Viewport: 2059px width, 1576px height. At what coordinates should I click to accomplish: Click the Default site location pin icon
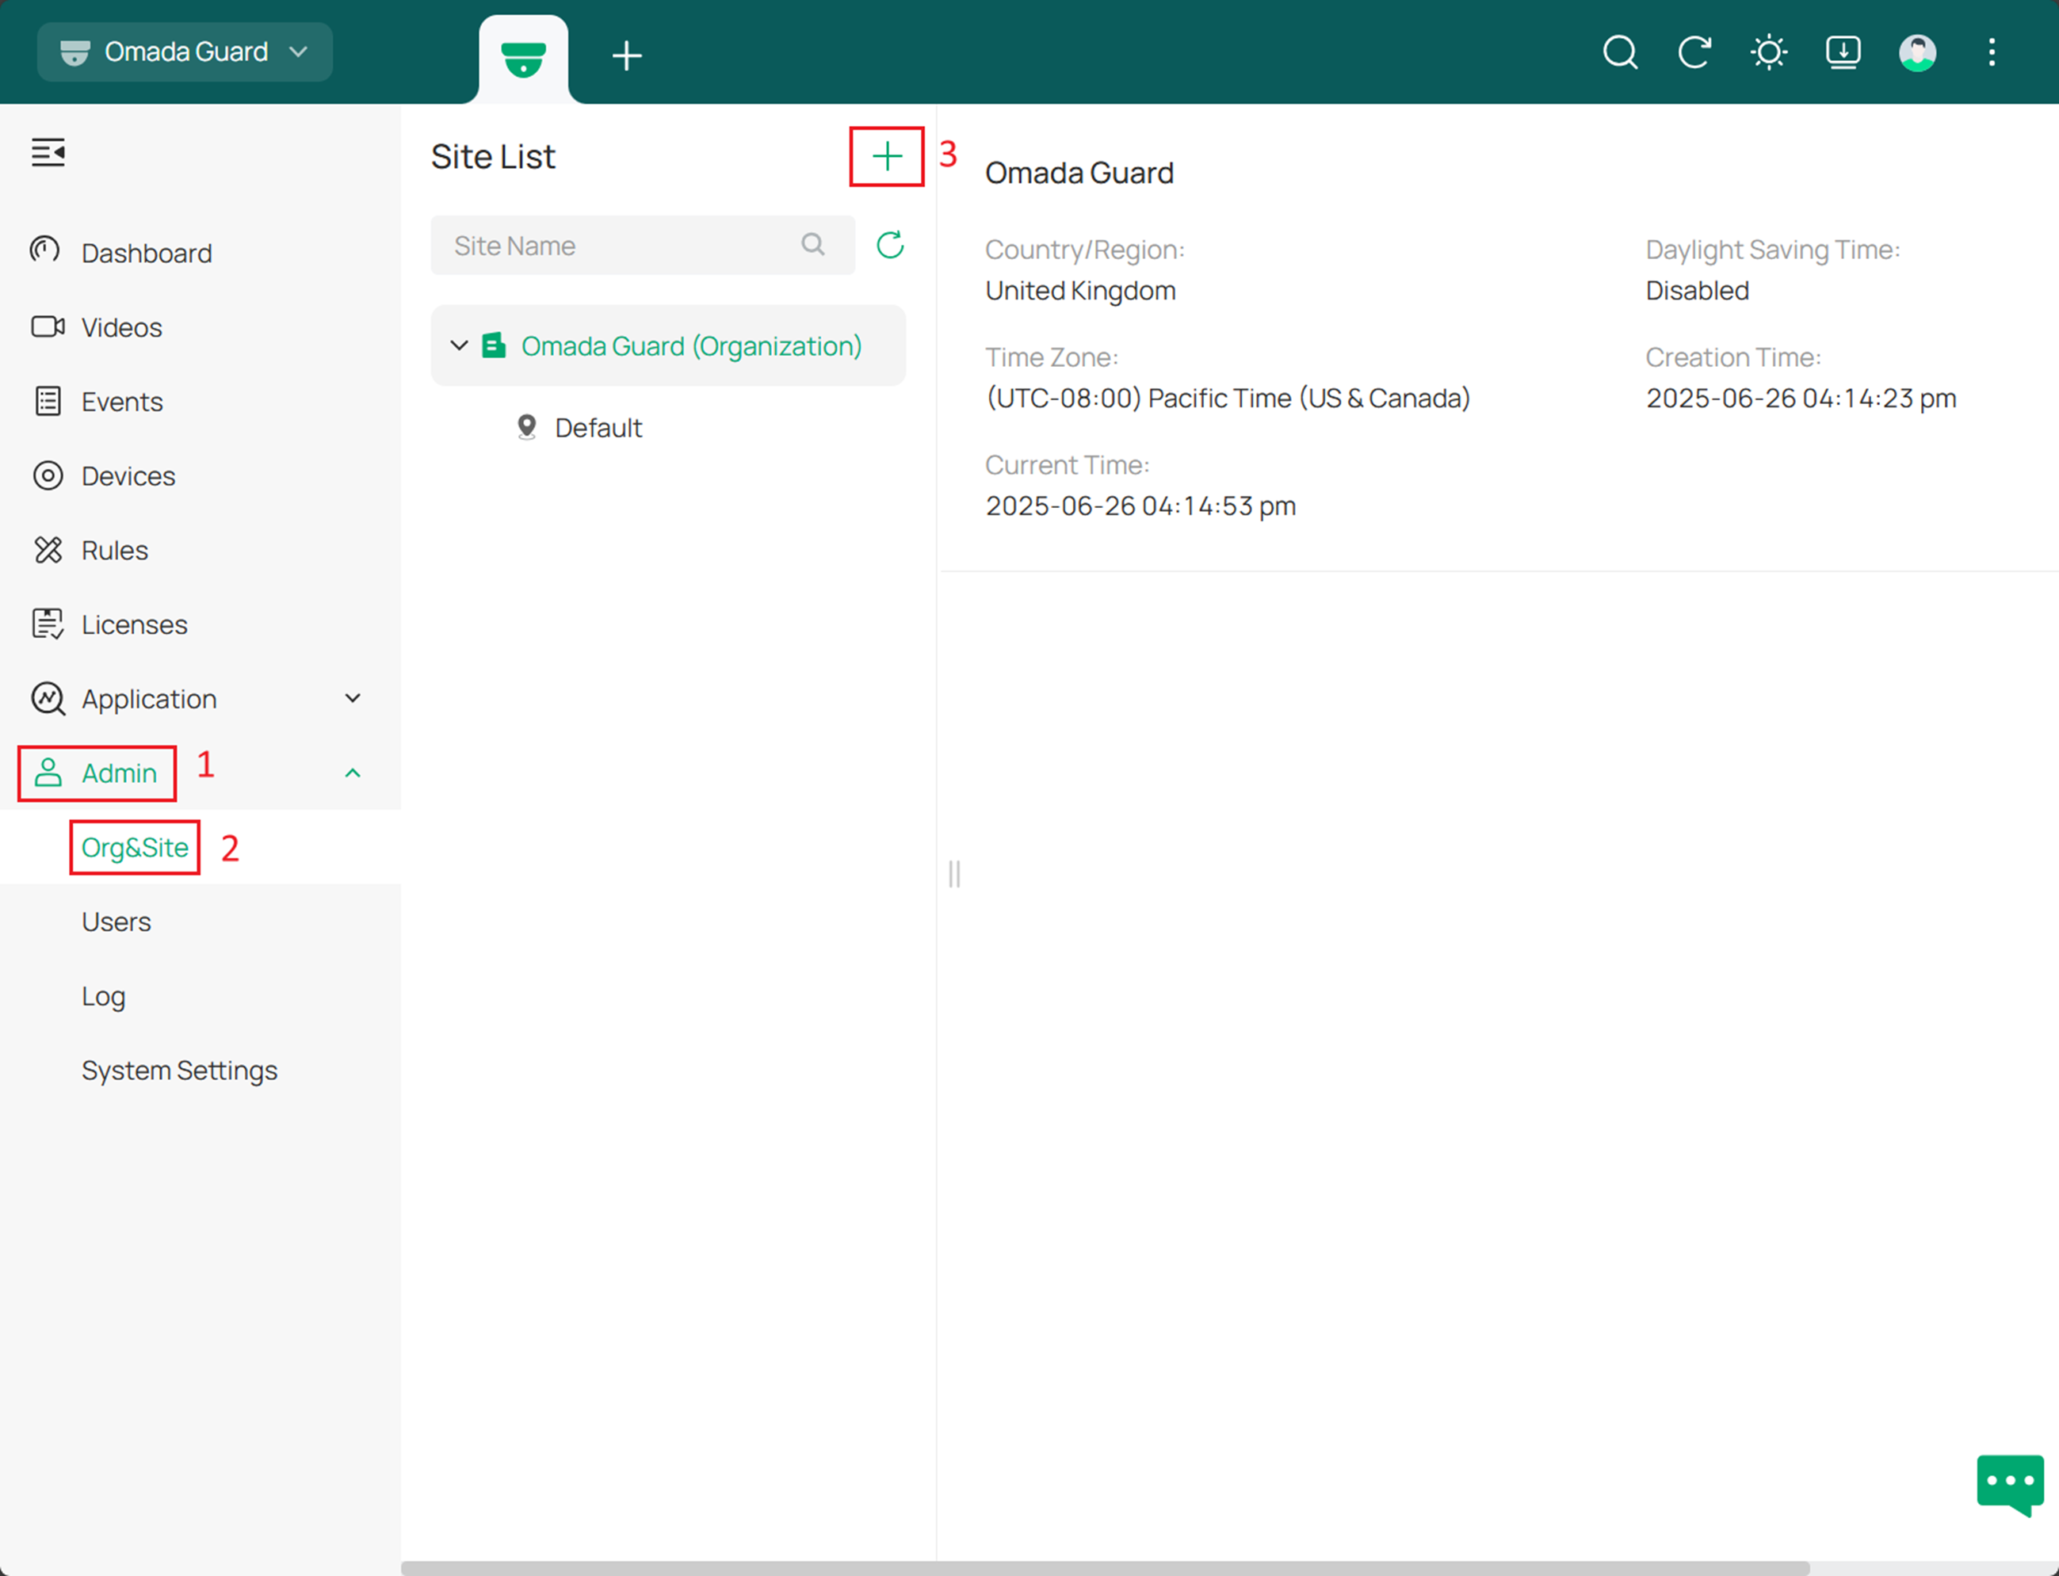click(527, 428)
